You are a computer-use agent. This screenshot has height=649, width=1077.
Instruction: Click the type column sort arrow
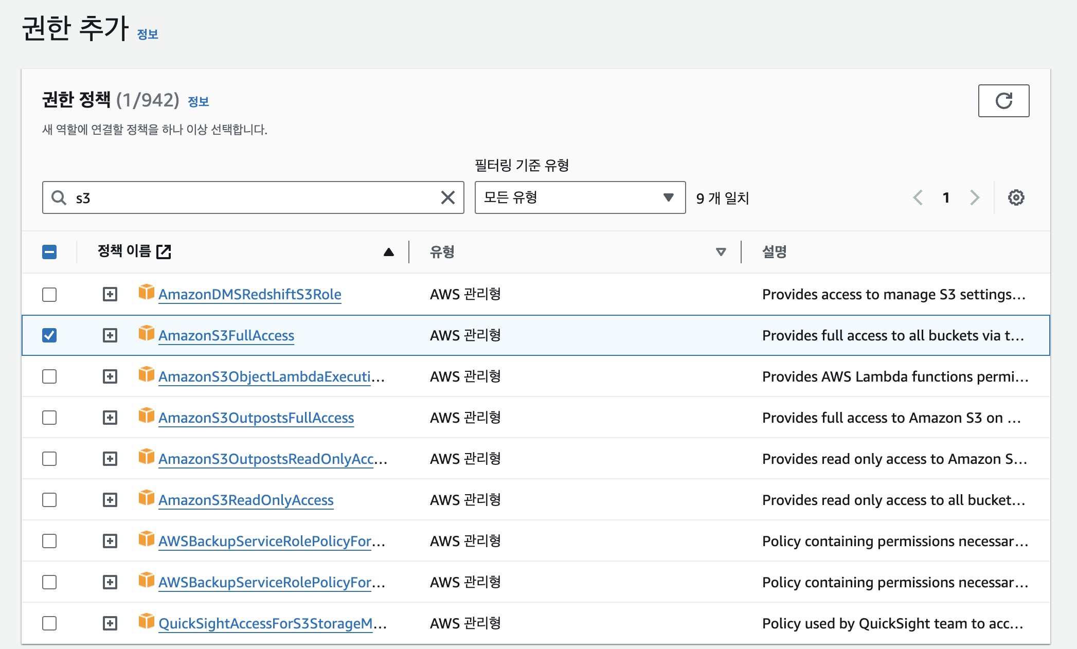(721, 252)
